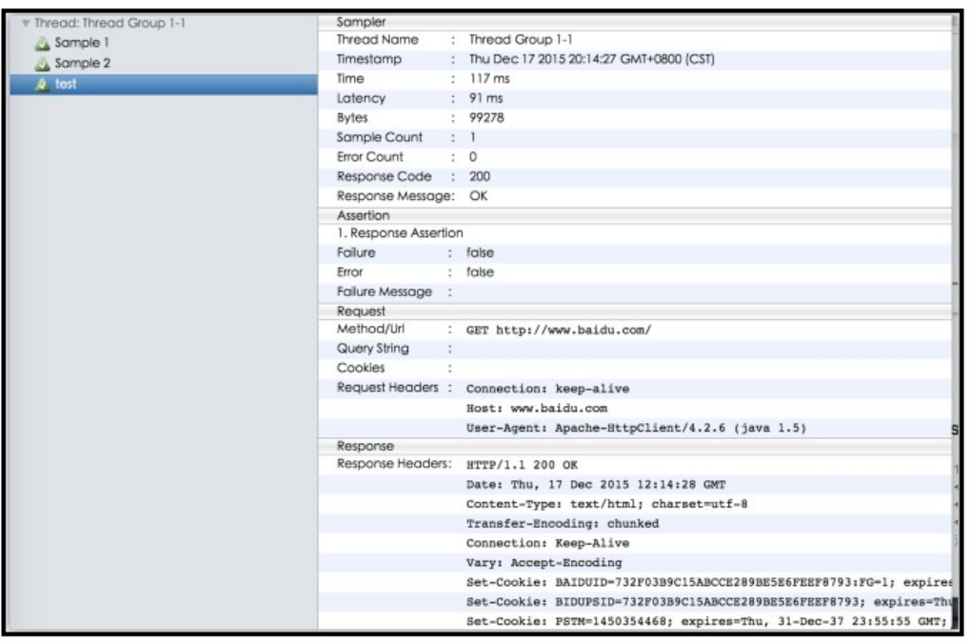This screenshot has width=971, height=642.
Task: Click the timestamp value Thu Dec 17 2015
Action: (591, 59)
